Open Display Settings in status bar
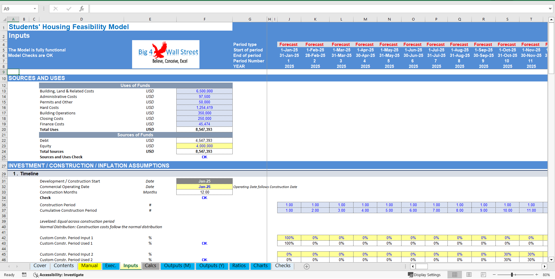 point(424,275)
